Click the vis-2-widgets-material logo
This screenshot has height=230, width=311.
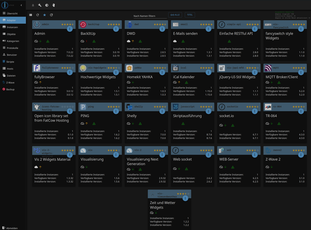37,150
